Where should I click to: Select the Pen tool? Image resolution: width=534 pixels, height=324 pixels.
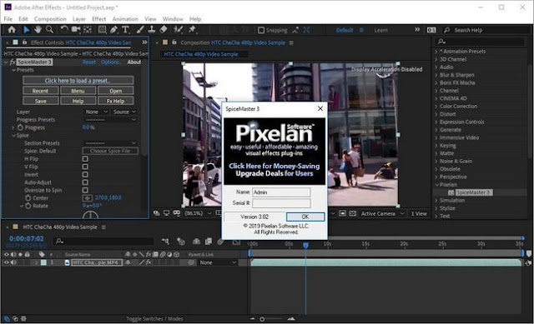pos(113,30)
